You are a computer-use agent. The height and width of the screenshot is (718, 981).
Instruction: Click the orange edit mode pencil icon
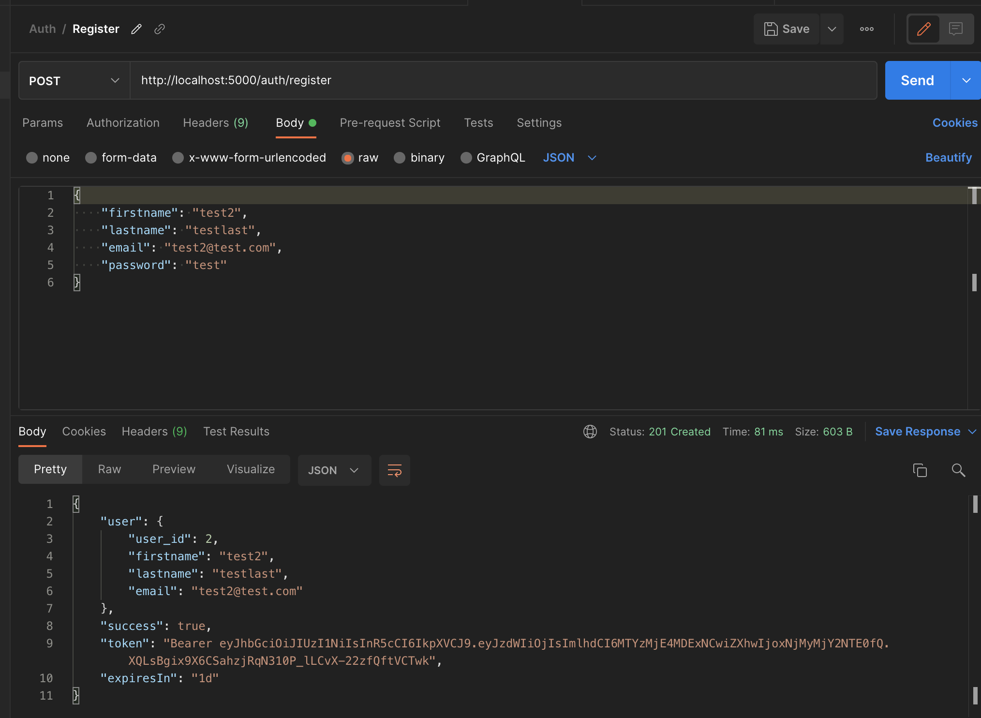(923, 29)
